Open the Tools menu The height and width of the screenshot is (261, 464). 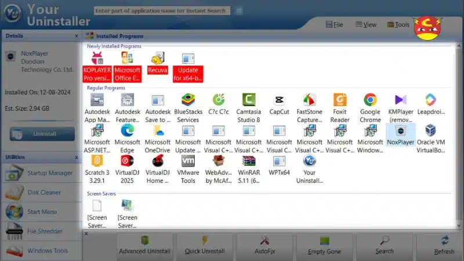click(398, 24)
